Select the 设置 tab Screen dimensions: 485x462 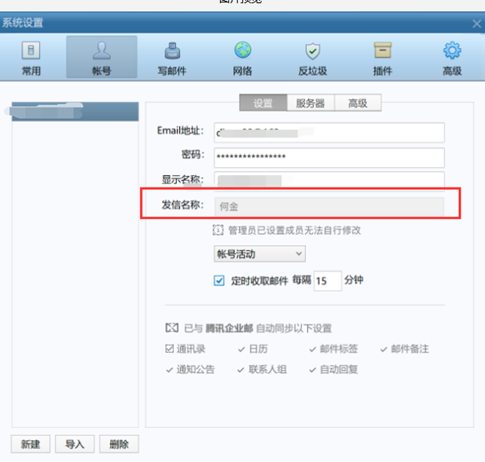tap(263, 103)
